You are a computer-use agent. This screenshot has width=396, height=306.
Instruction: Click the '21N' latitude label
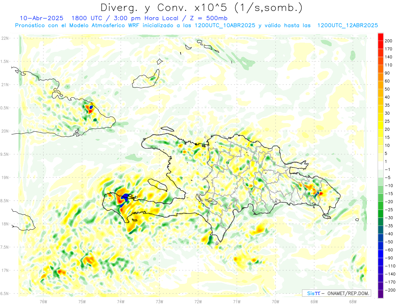point(5,85)
